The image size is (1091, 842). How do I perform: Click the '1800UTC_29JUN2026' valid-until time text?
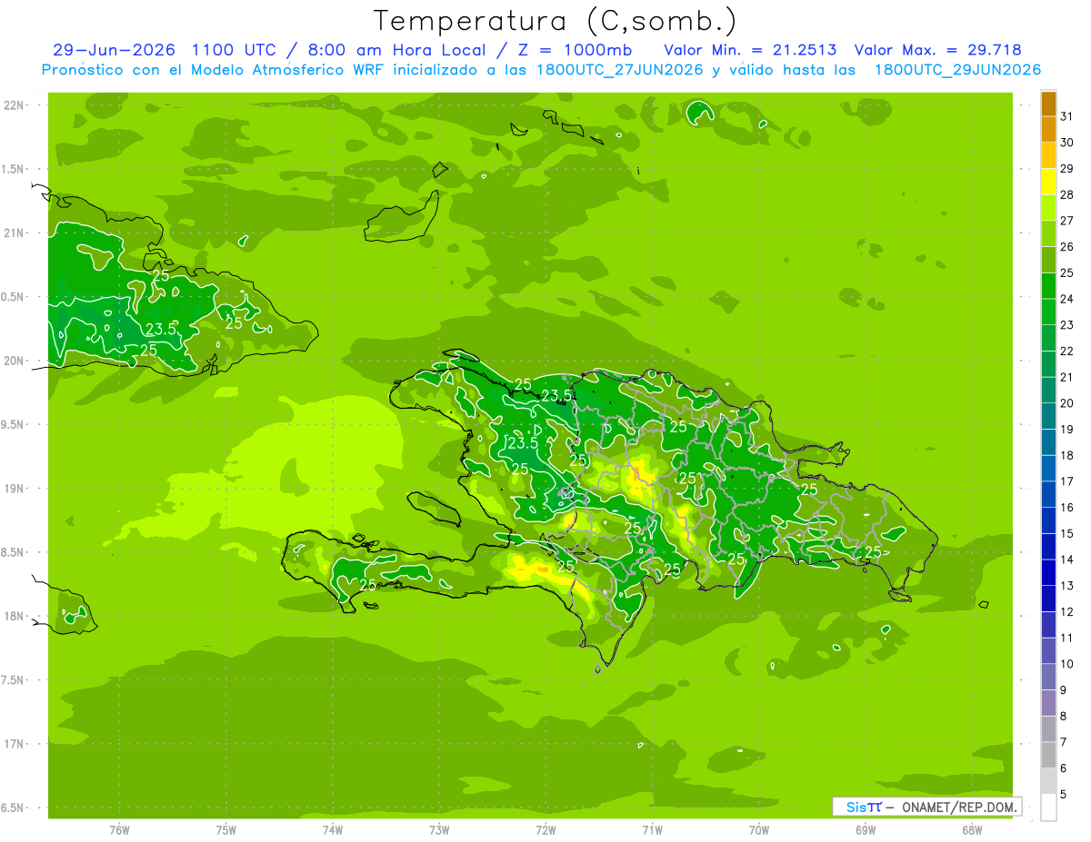click(957, 70)
